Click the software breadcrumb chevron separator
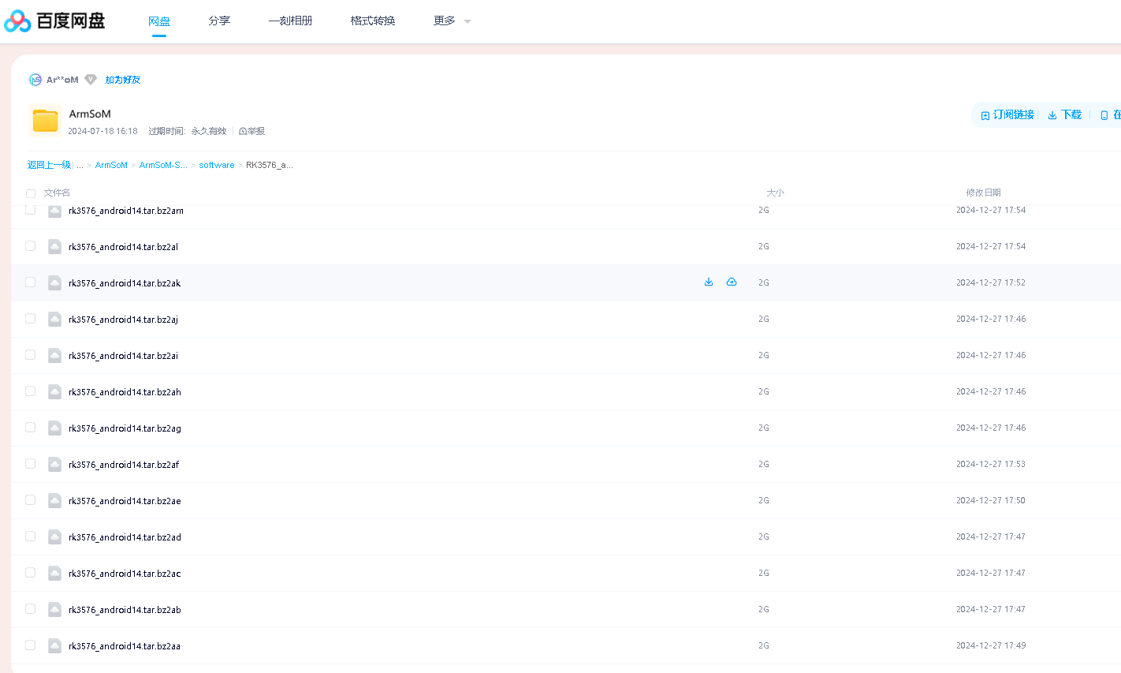1121x673 pixels. click(240, 164)
